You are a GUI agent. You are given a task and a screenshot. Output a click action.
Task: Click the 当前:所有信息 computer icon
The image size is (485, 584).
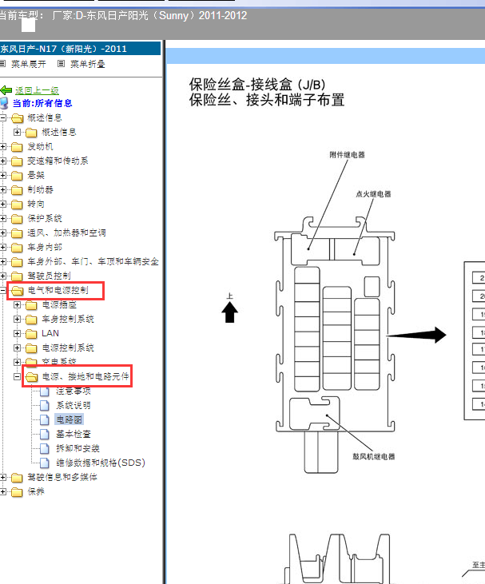coord(4,103)
